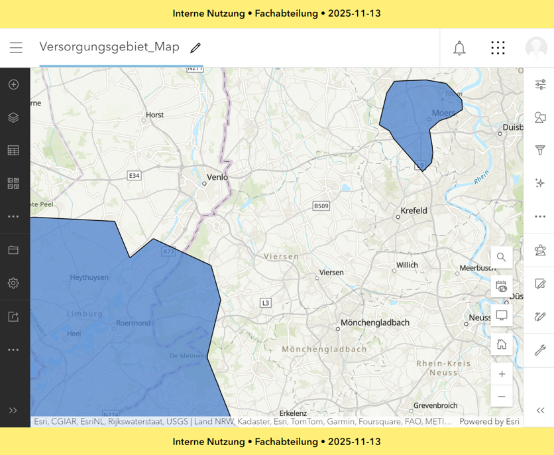The image size is (554, 455).
Task: Click the Erkelenz town label
Action: 293,413
